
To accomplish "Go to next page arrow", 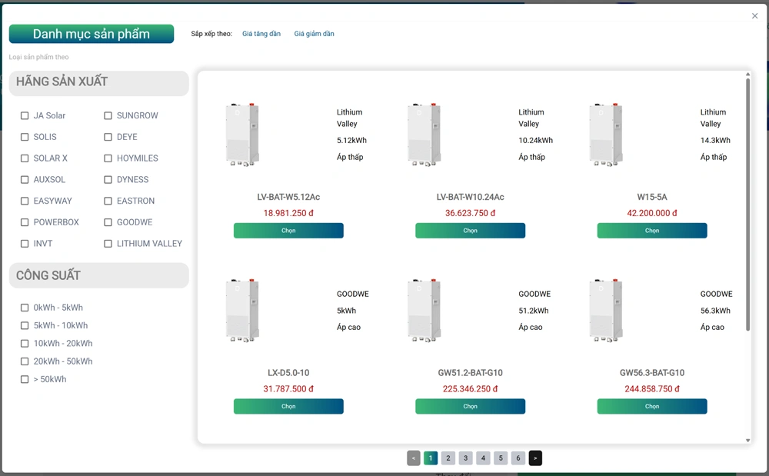I will point(535,458).
